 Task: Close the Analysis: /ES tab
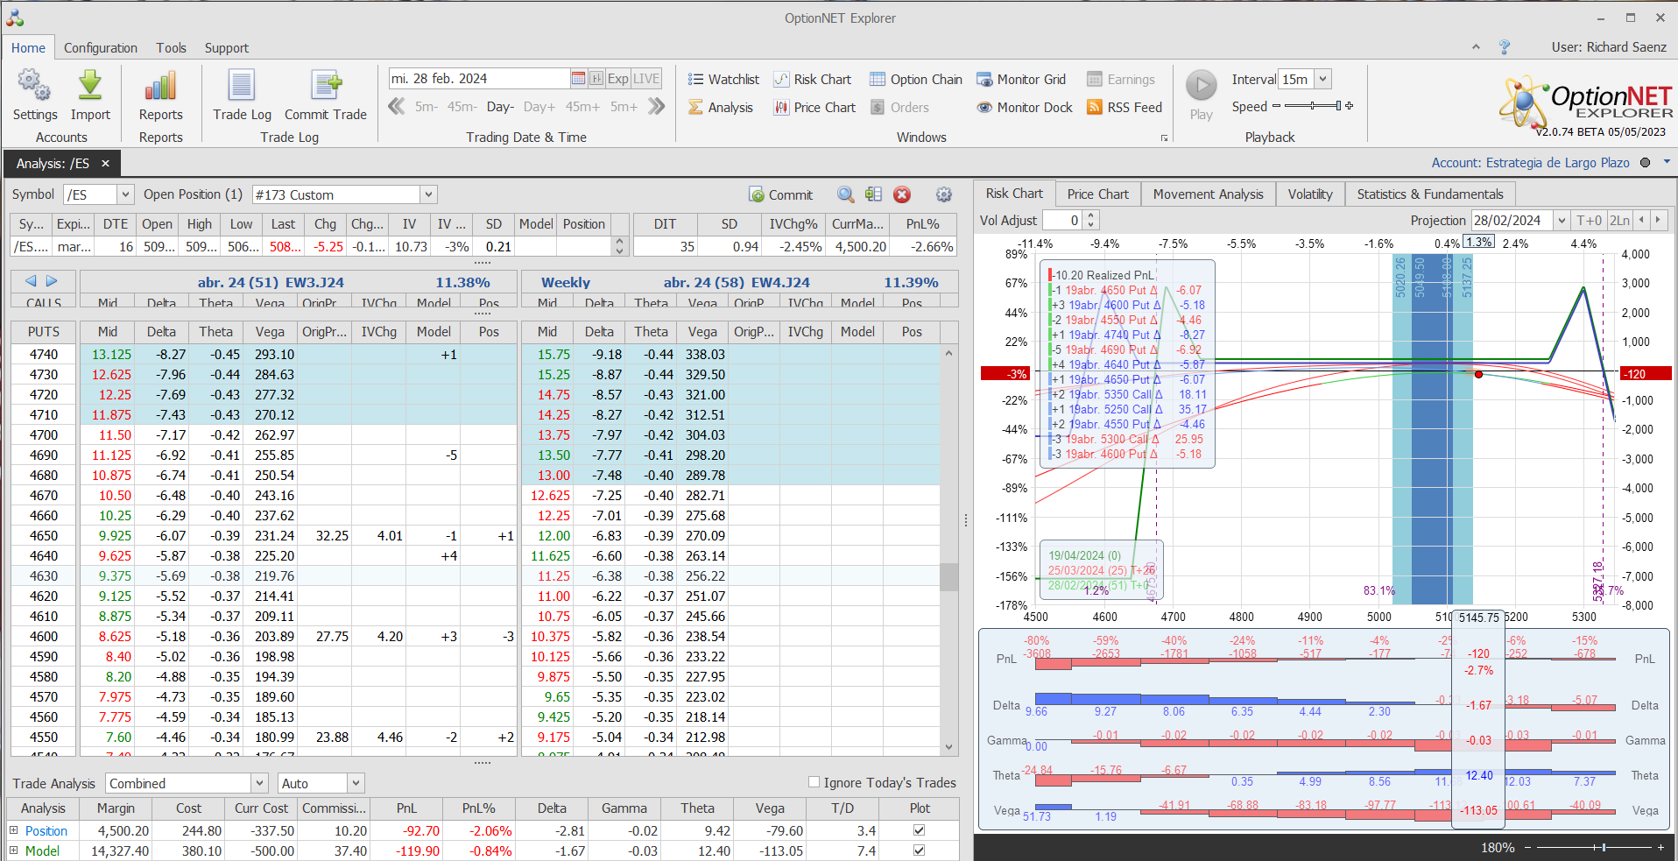pos(105,164)
